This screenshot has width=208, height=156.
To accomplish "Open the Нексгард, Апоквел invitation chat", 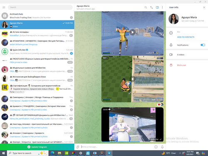I will 37,126.
